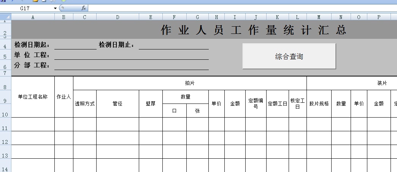Click the 定额工日 header cell
Screen dimensions: 397x172
pyautogui.click(x=277, y=104)
